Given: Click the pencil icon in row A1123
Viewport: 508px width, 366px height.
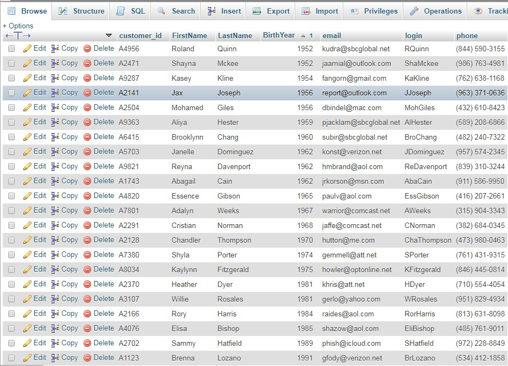Looking at the screenshot, I should point(27,358).
